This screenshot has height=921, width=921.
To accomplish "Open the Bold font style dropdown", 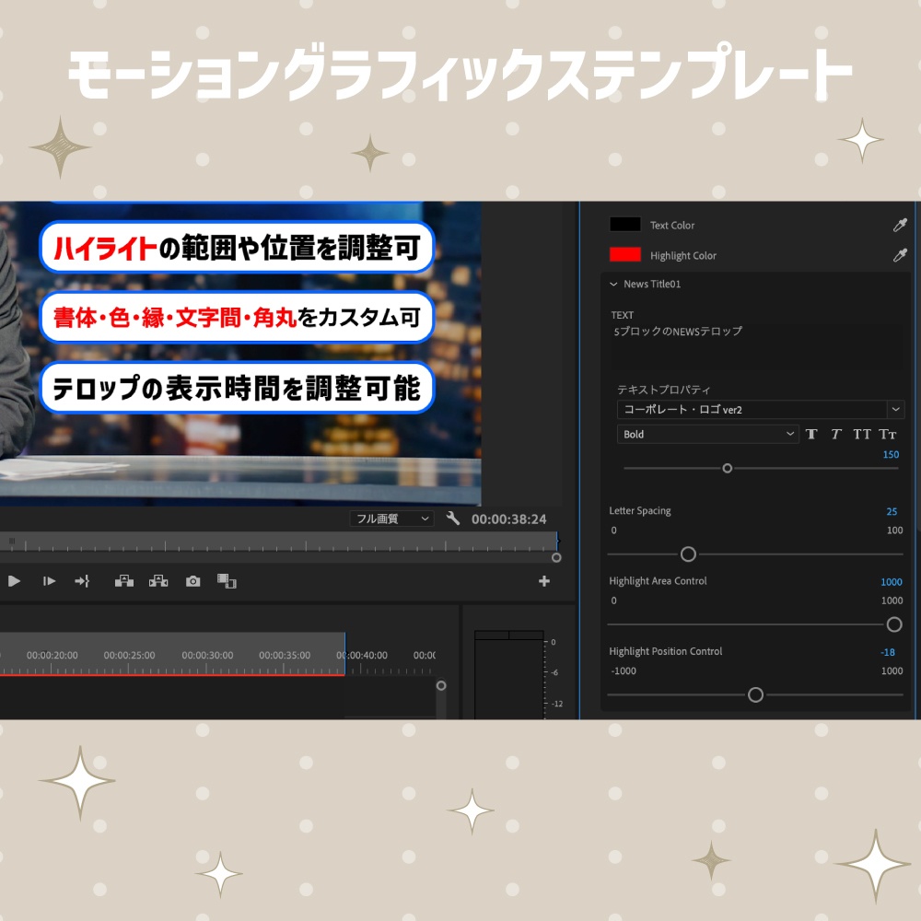I will (x=789, y=434).
